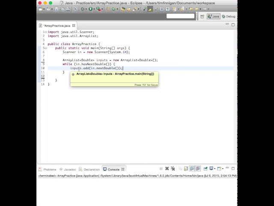Click the Run Last Tool icon
Screen dimensions: 274x206
pos(98,9)
